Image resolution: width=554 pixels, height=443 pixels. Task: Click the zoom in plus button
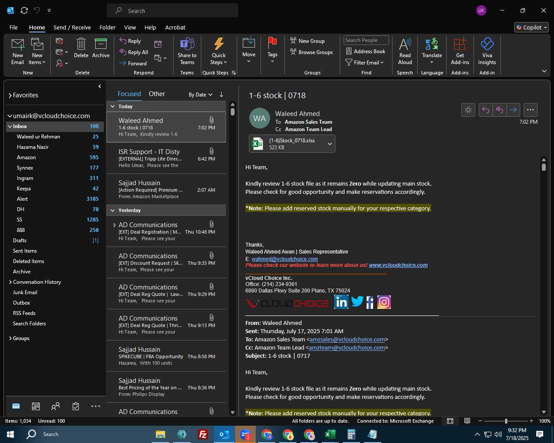pos(531,421)
